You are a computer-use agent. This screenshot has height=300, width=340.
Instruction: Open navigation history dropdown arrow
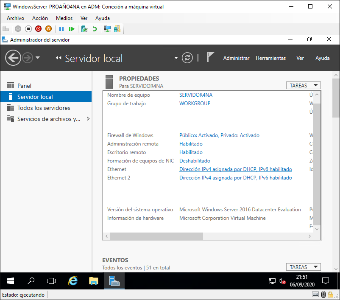38,58
